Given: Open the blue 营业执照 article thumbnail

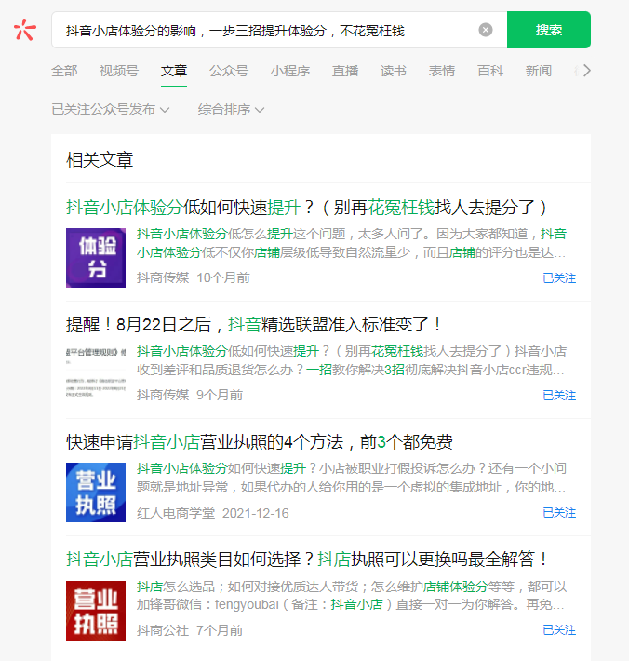Looking at the screenshot, I should [96, 492].
